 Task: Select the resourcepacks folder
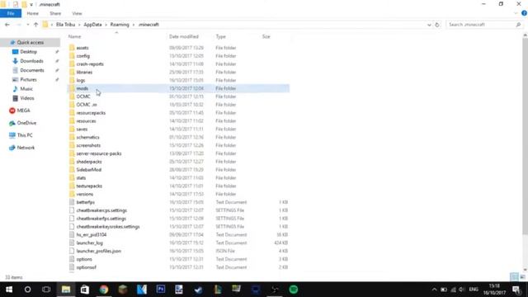coord(91,113)
